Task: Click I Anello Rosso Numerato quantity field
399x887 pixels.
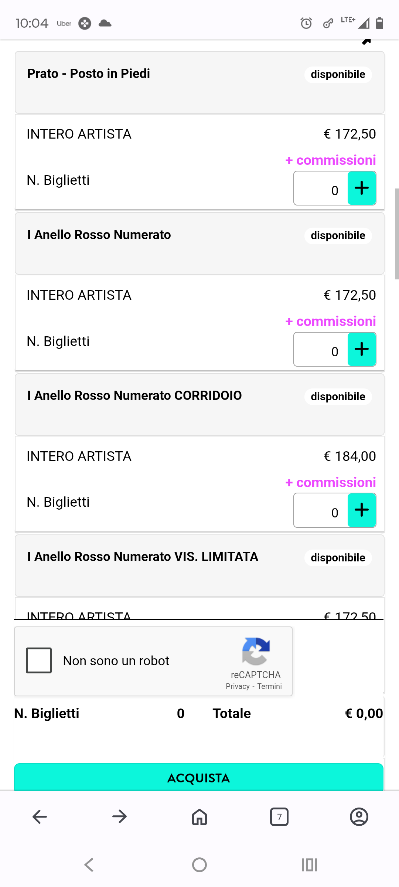Action: click(x=321, y=349)
